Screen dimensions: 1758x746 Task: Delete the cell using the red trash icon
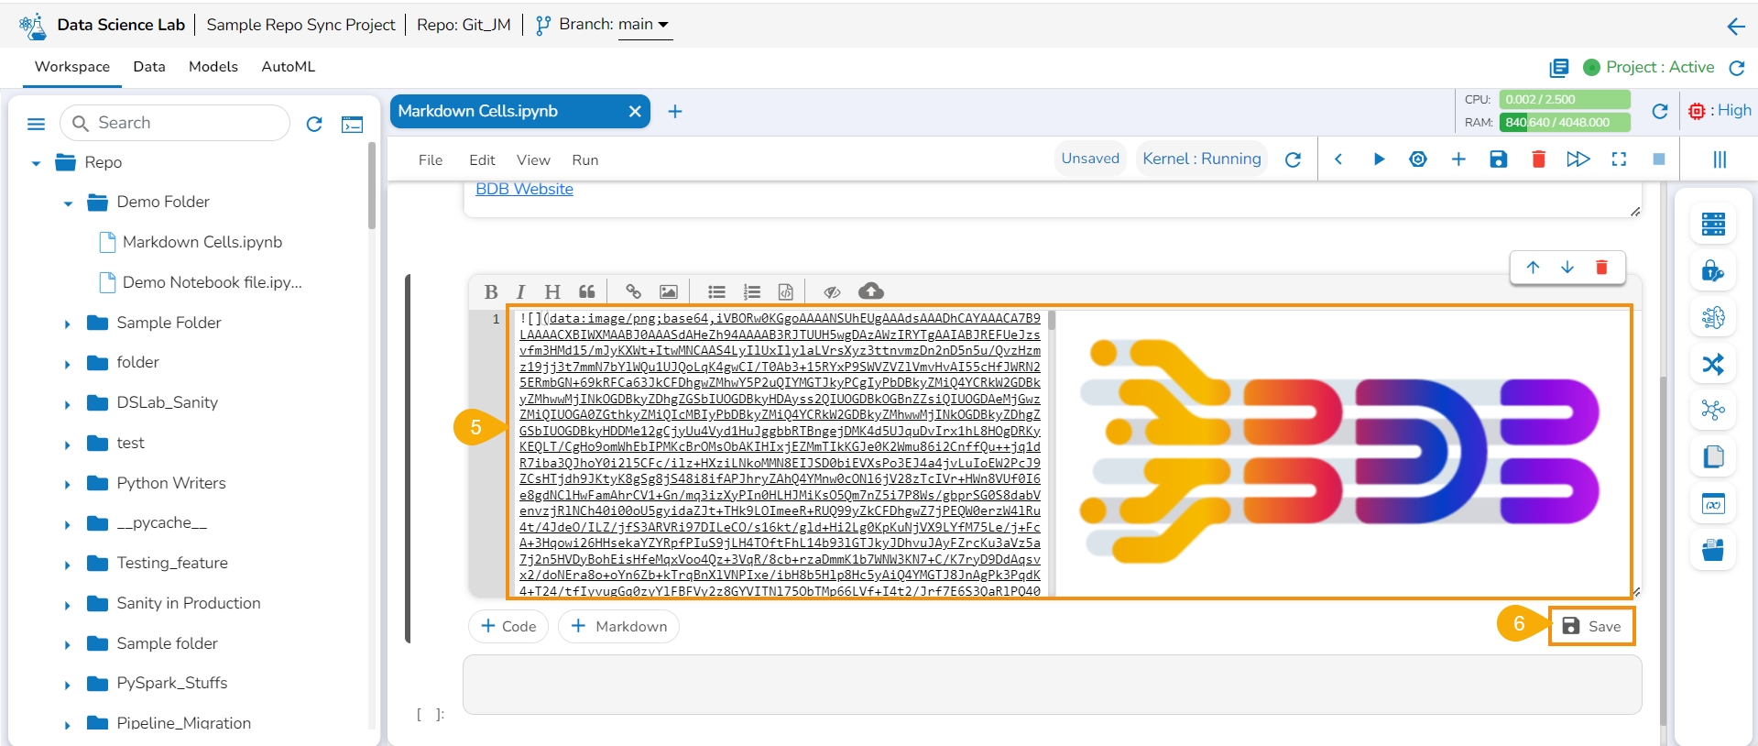click(x=1601, y=268)
